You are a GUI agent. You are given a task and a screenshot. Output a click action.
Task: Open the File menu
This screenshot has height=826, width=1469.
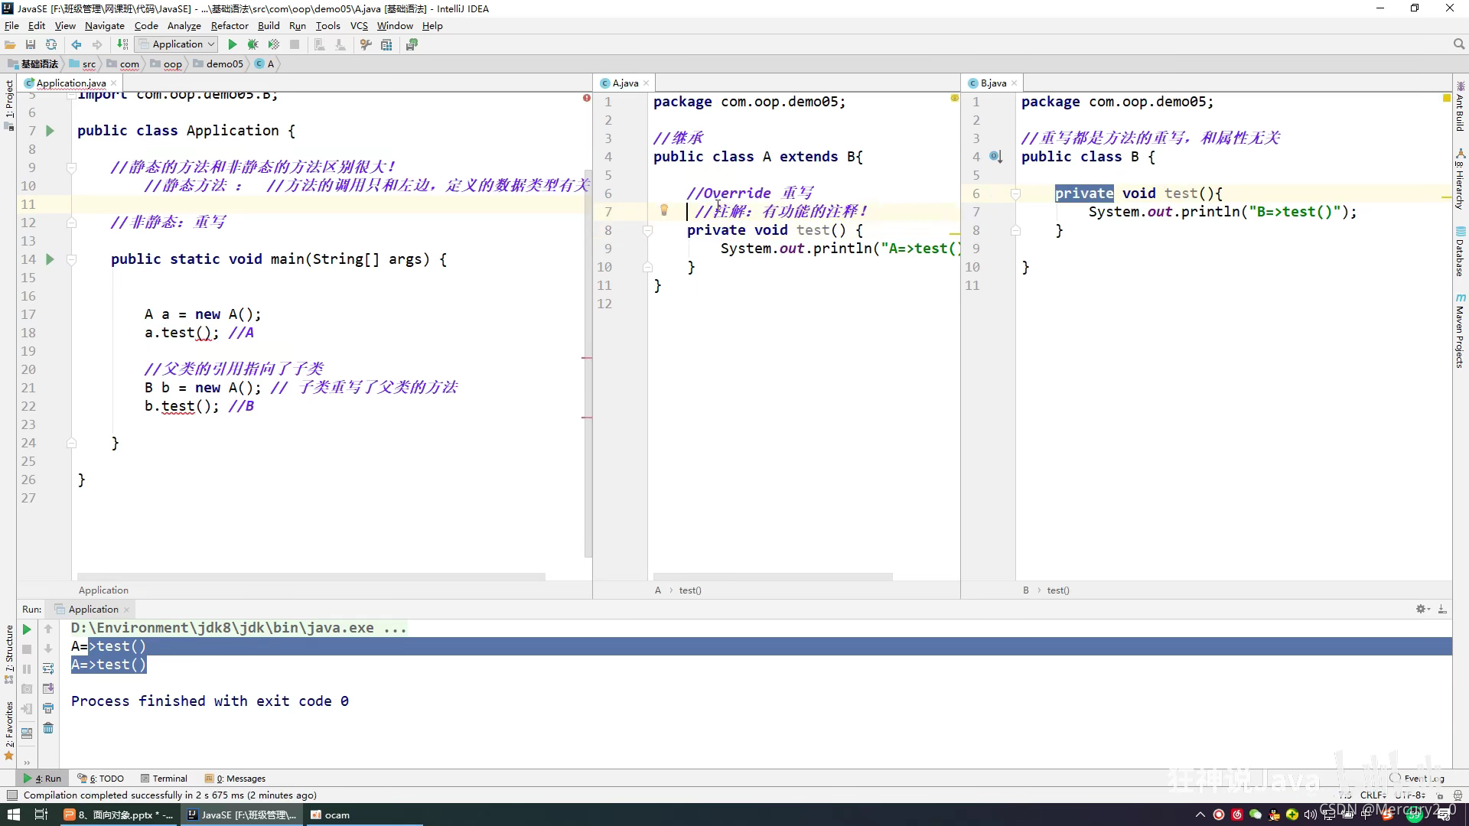click(11, 25)
